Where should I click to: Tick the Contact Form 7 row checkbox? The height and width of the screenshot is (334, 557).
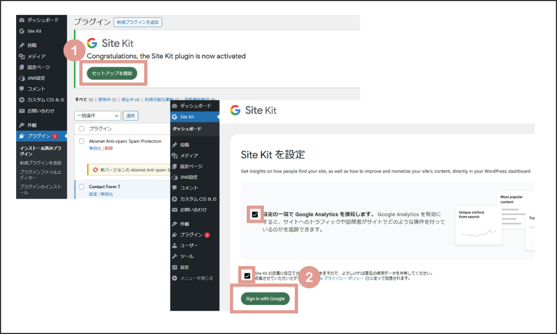pos(81,186)
